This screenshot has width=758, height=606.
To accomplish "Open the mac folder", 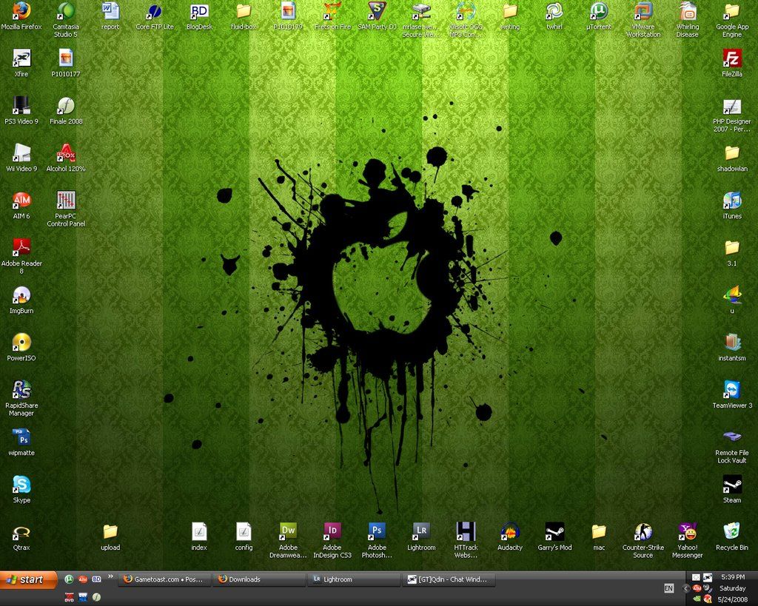I will coord(599,536).
